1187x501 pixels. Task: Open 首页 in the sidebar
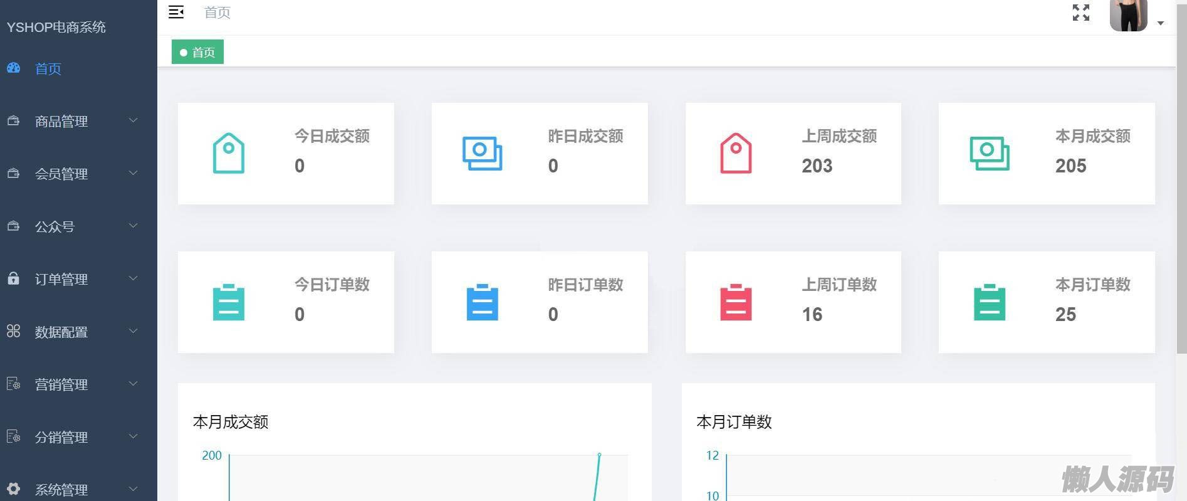pos(78,68)
